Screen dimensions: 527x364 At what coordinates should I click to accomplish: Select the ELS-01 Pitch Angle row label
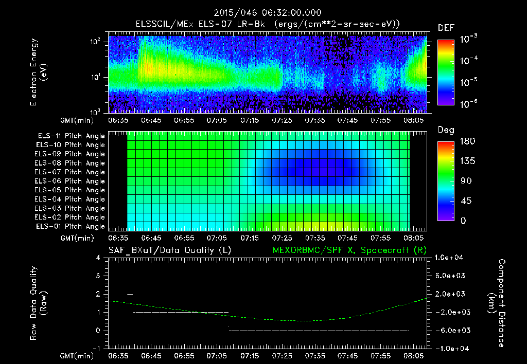[71, 227]
